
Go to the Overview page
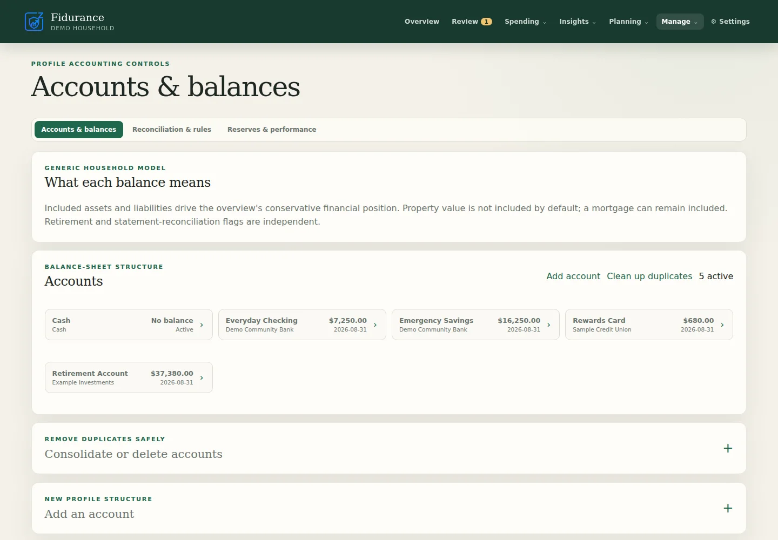pyautogui.click(x=422, y=22)
